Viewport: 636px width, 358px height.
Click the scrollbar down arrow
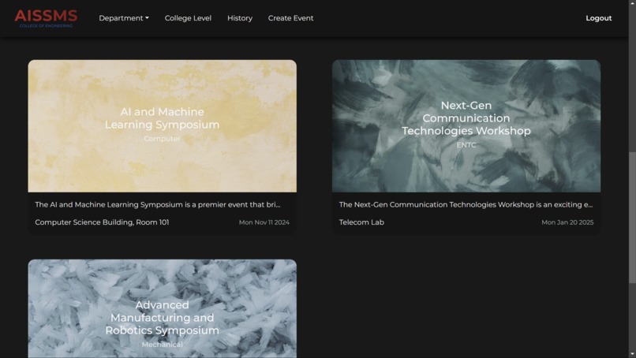click(632, 354)
